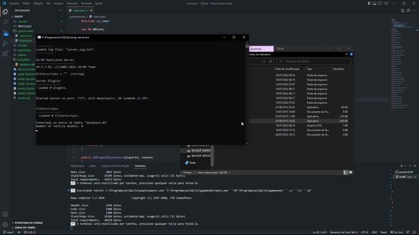Open the Terminal menu

pos(86,3)
